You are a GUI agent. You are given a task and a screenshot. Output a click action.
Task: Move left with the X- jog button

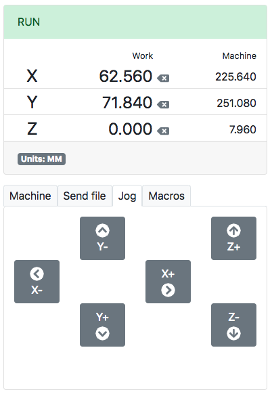[x=37, y=282]
